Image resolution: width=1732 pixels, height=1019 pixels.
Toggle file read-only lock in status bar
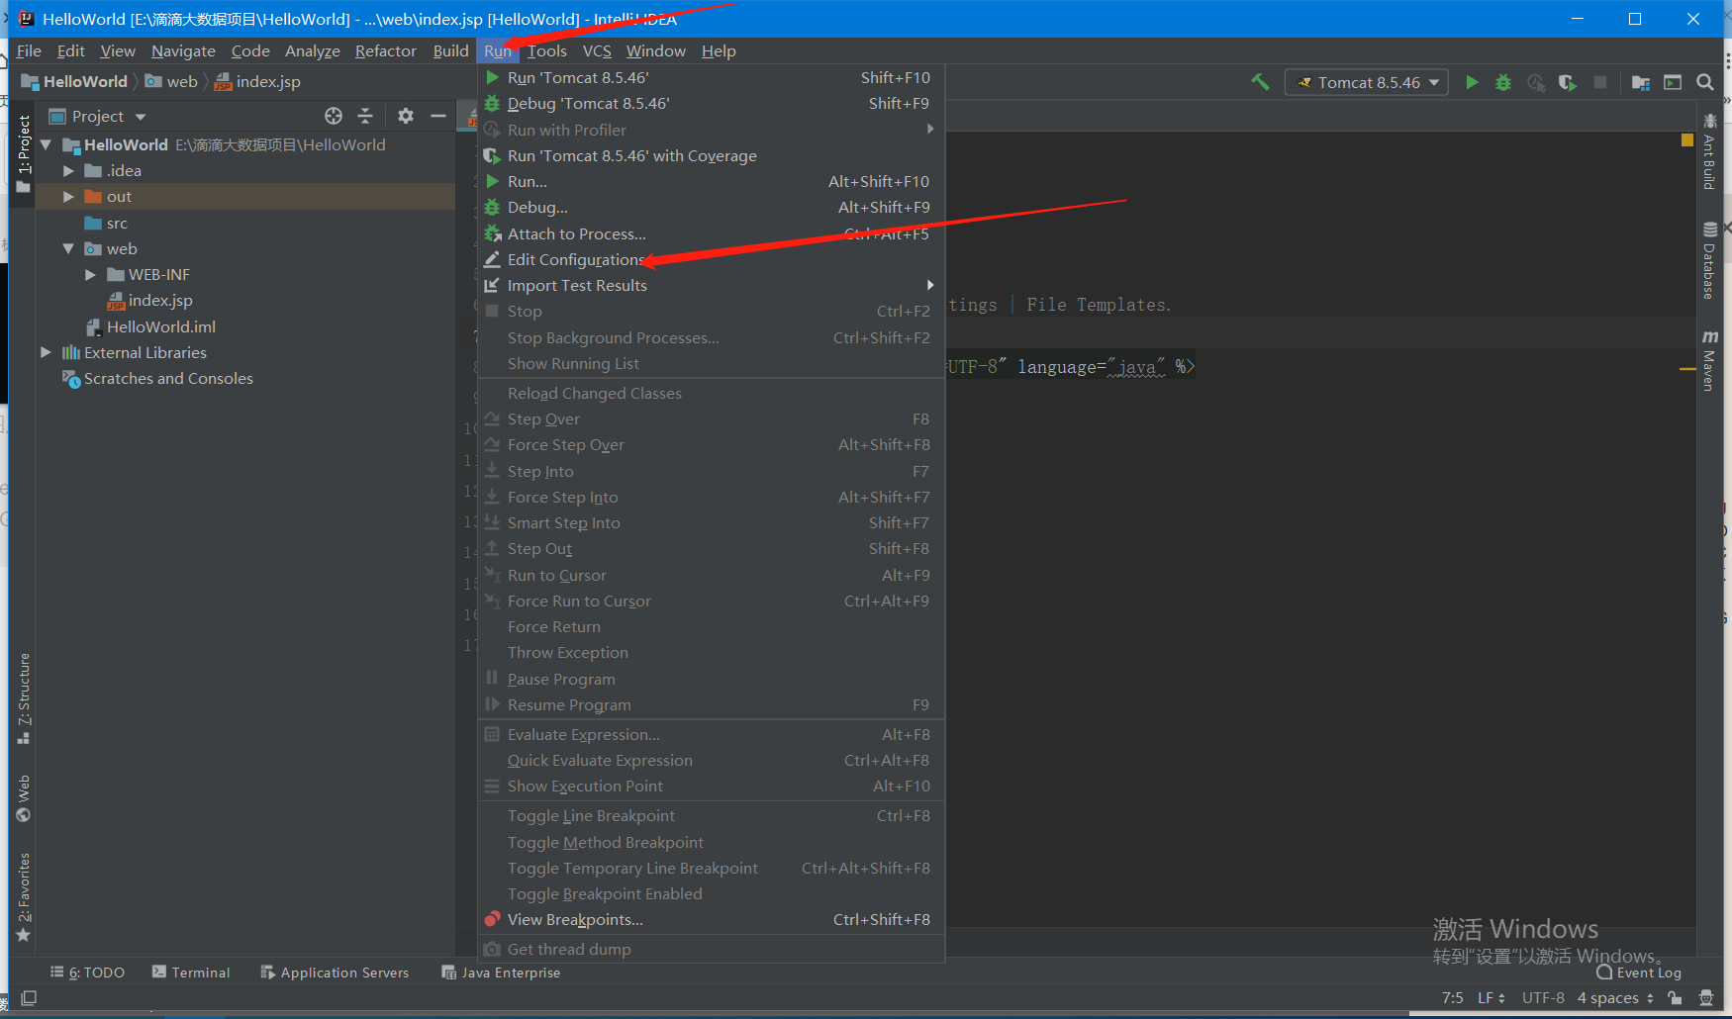tap(1676, 997)
